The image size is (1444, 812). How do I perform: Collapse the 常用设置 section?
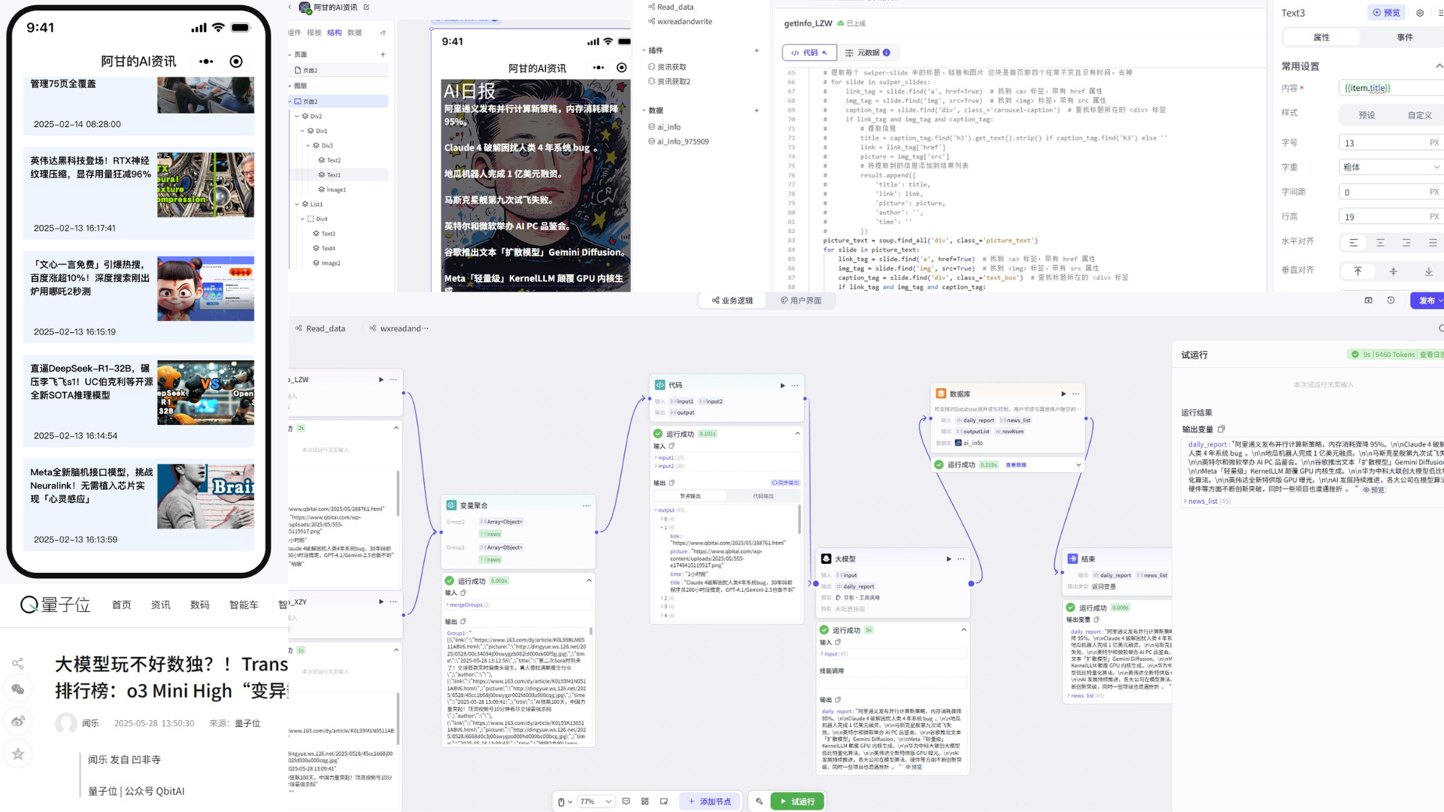[x=1438, y=66]
